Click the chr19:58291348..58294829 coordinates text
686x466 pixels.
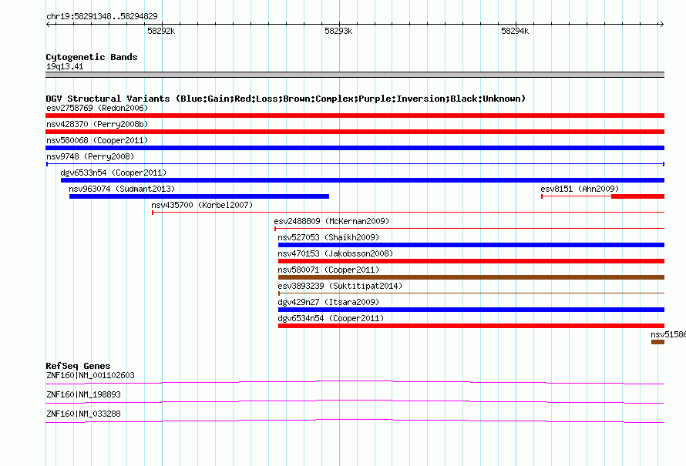(102, 16)
